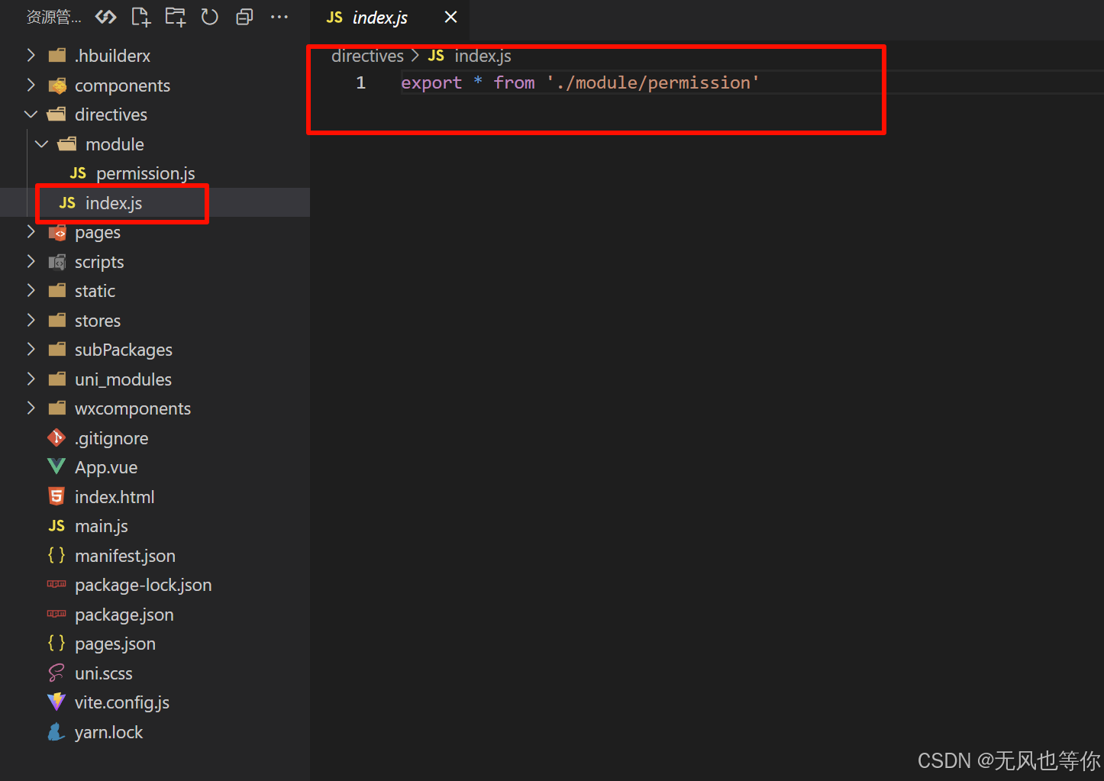This screenshot has width=1104, height=781.
Task: Click the HTML5 icon beside index.html
Action: pyautogui.click(x=56, y=496)
